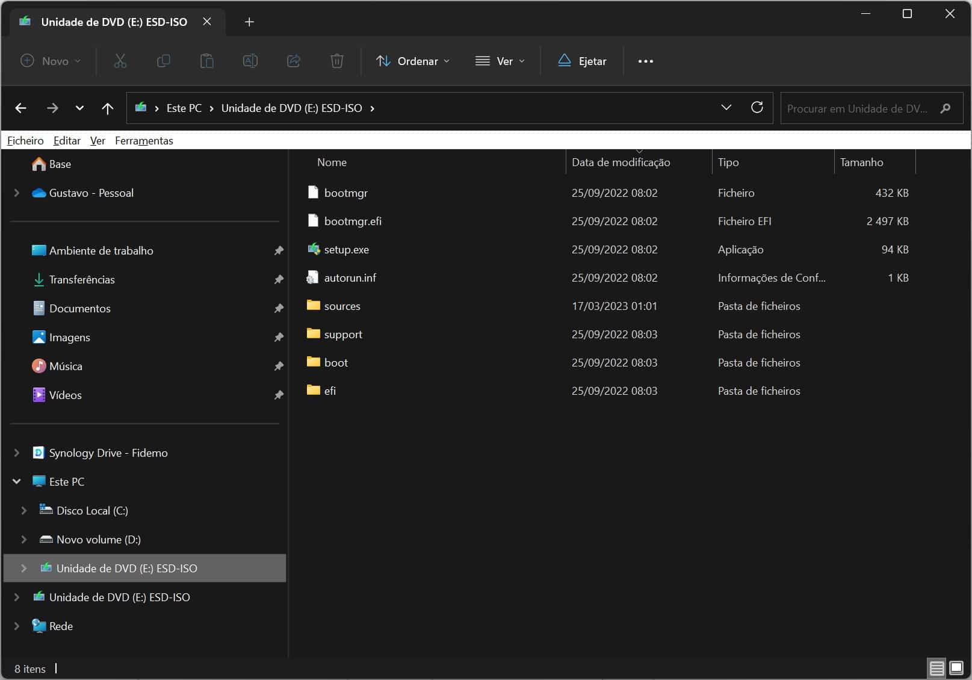Unpin Música using its pin icon
The image size is (972, 680).
(x=279, y=366)
